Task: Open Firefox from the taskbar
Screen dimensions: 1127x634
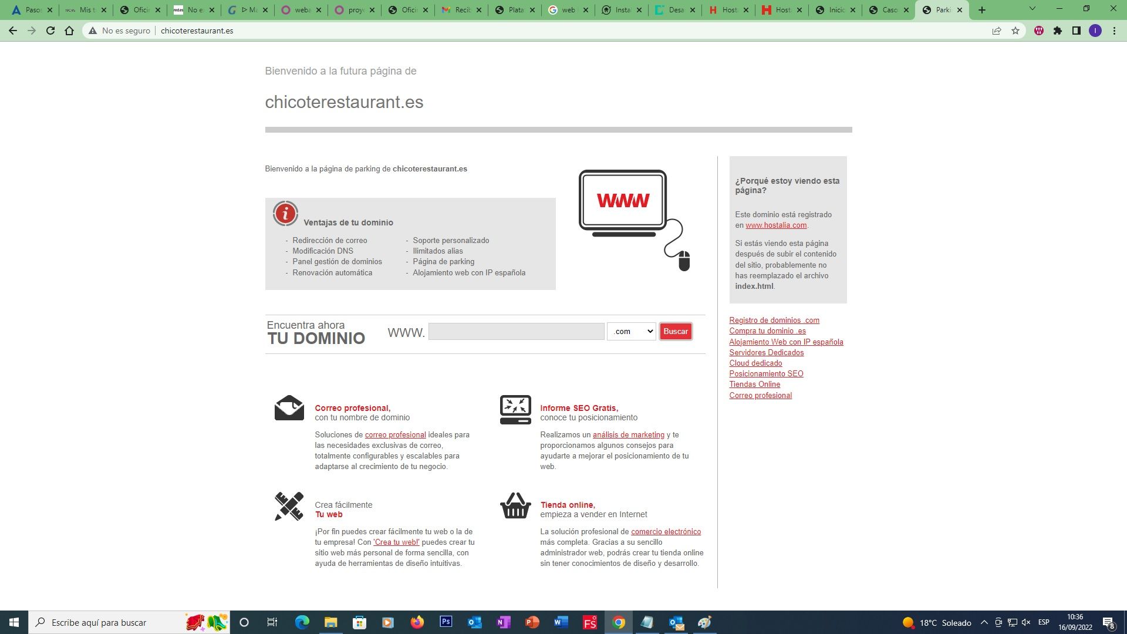Action: point(417,622)
